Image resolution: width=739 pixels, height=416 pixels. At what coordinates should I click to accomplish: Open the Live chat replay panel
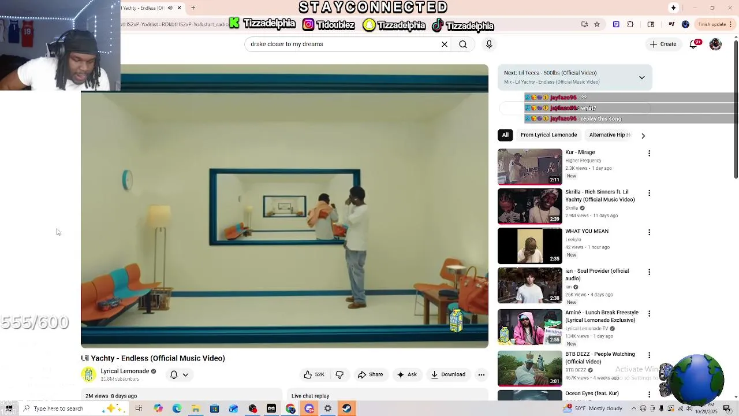pyautogui.click(x=387, y=396)
